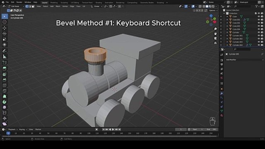Select Cylinder.003 in the outliner
Image resolution: width=265 pixels, height=149 pixels.
pos(237,42)
